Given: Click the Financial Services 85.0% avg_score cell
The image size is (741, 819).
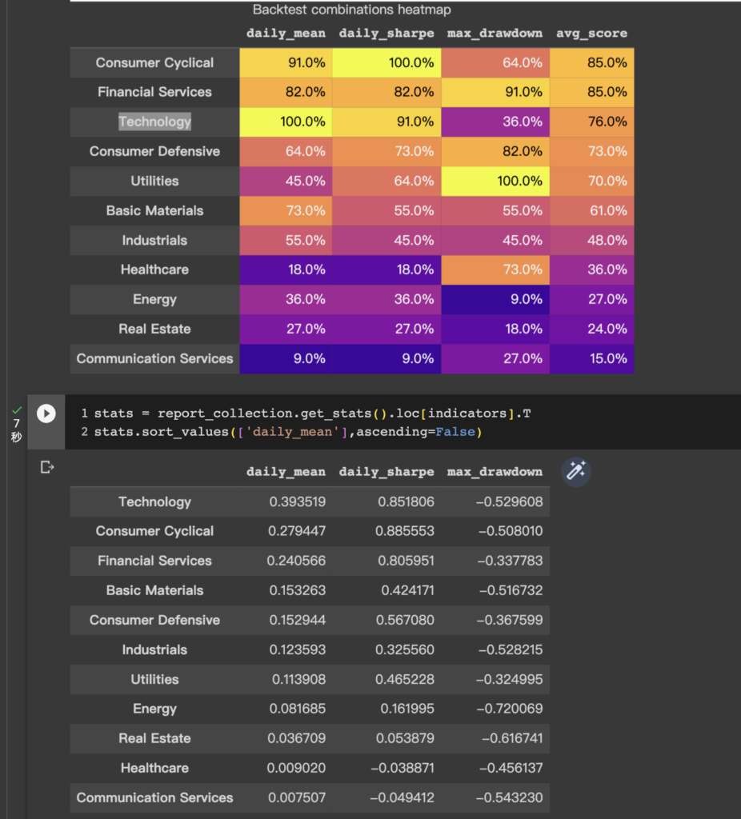Looking at the screenshot, I should tap(591, 92).
